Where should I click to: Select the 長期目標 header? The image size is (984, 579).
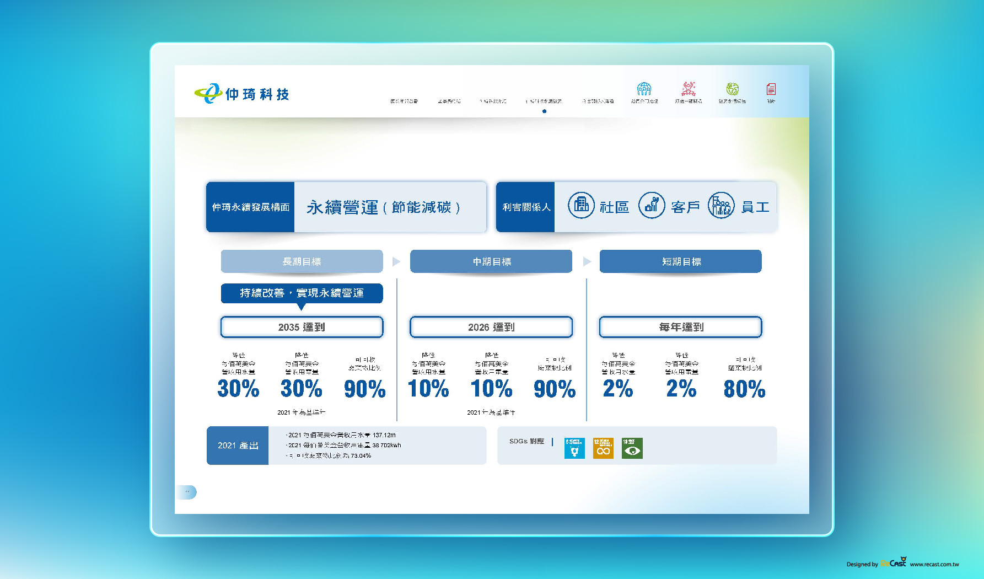pos(302,261)
